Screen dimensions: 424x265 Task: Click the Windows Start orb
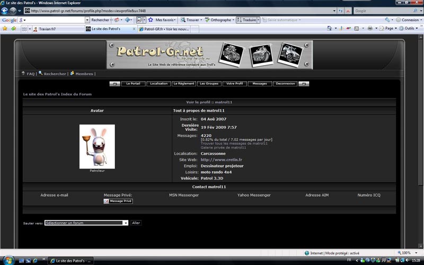[x=8, y=260]
